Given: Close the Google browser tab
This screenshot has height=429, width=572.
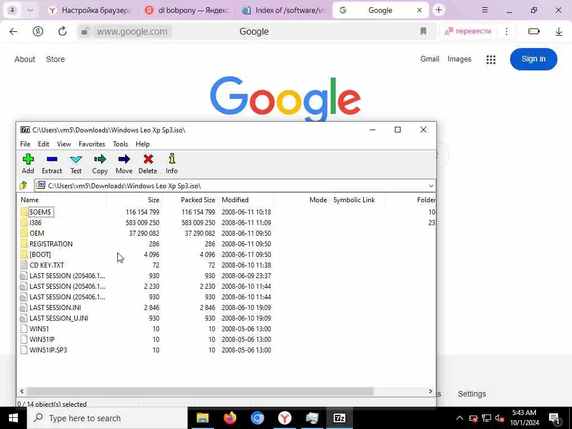Looking at the screenshot, I should 420,10.
